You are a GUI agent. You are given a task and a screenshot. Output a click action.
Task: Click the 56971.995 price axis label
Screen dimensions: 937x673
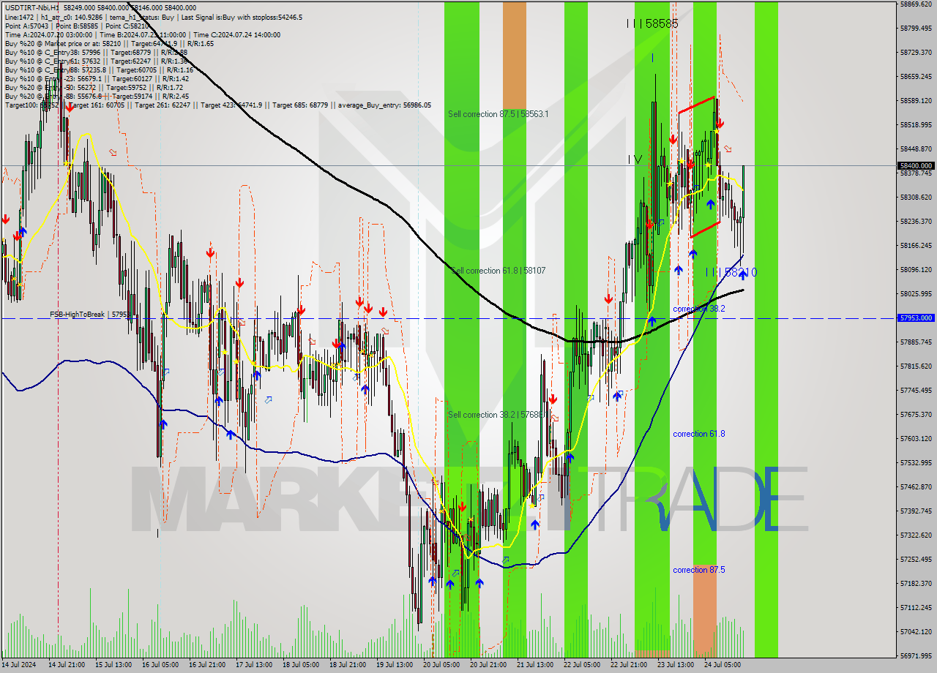(x=916, y=655)
